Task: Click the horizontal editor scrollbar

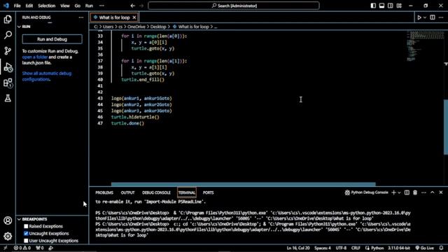Action: 243,184
